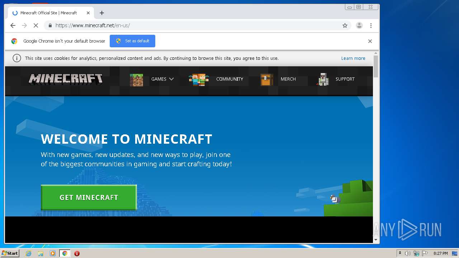Click the grass block Games icon

coord(136,80)
